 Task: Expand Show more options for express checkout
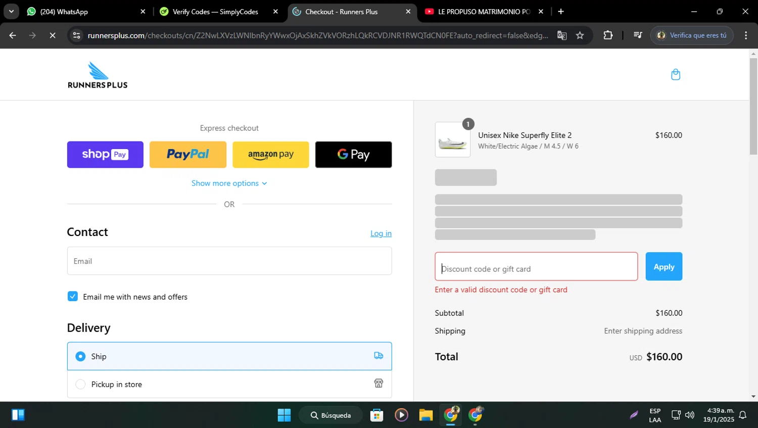click(229, 183)
